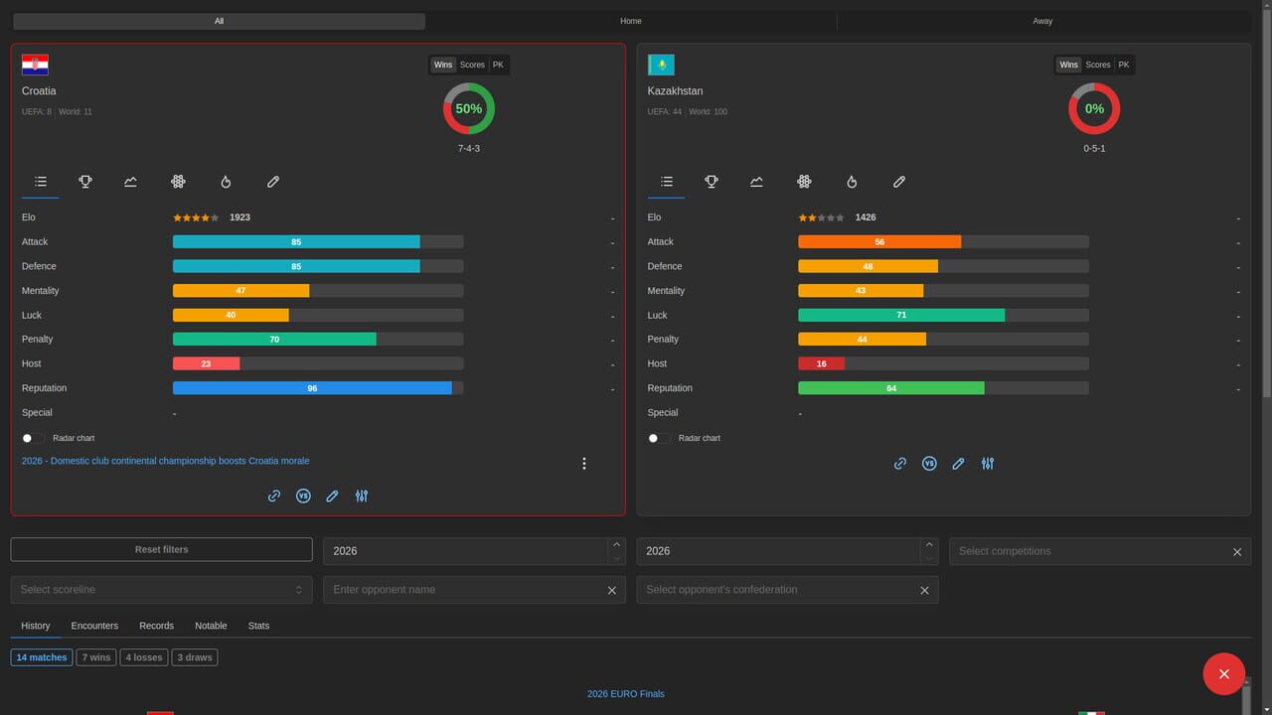Click the VS badge icon under Kazakhstan
The image size is (1272, 715).
929,463
